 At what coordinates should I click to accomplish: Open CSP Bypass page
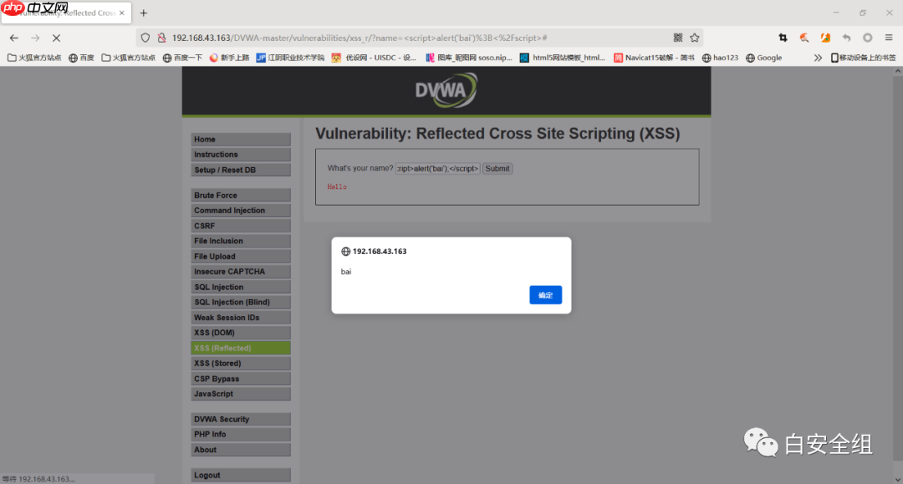tap(241, 379)
